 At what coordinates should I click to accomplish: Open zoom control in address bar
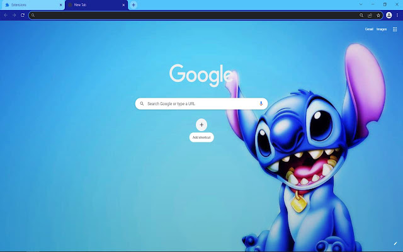click(361, 15)
